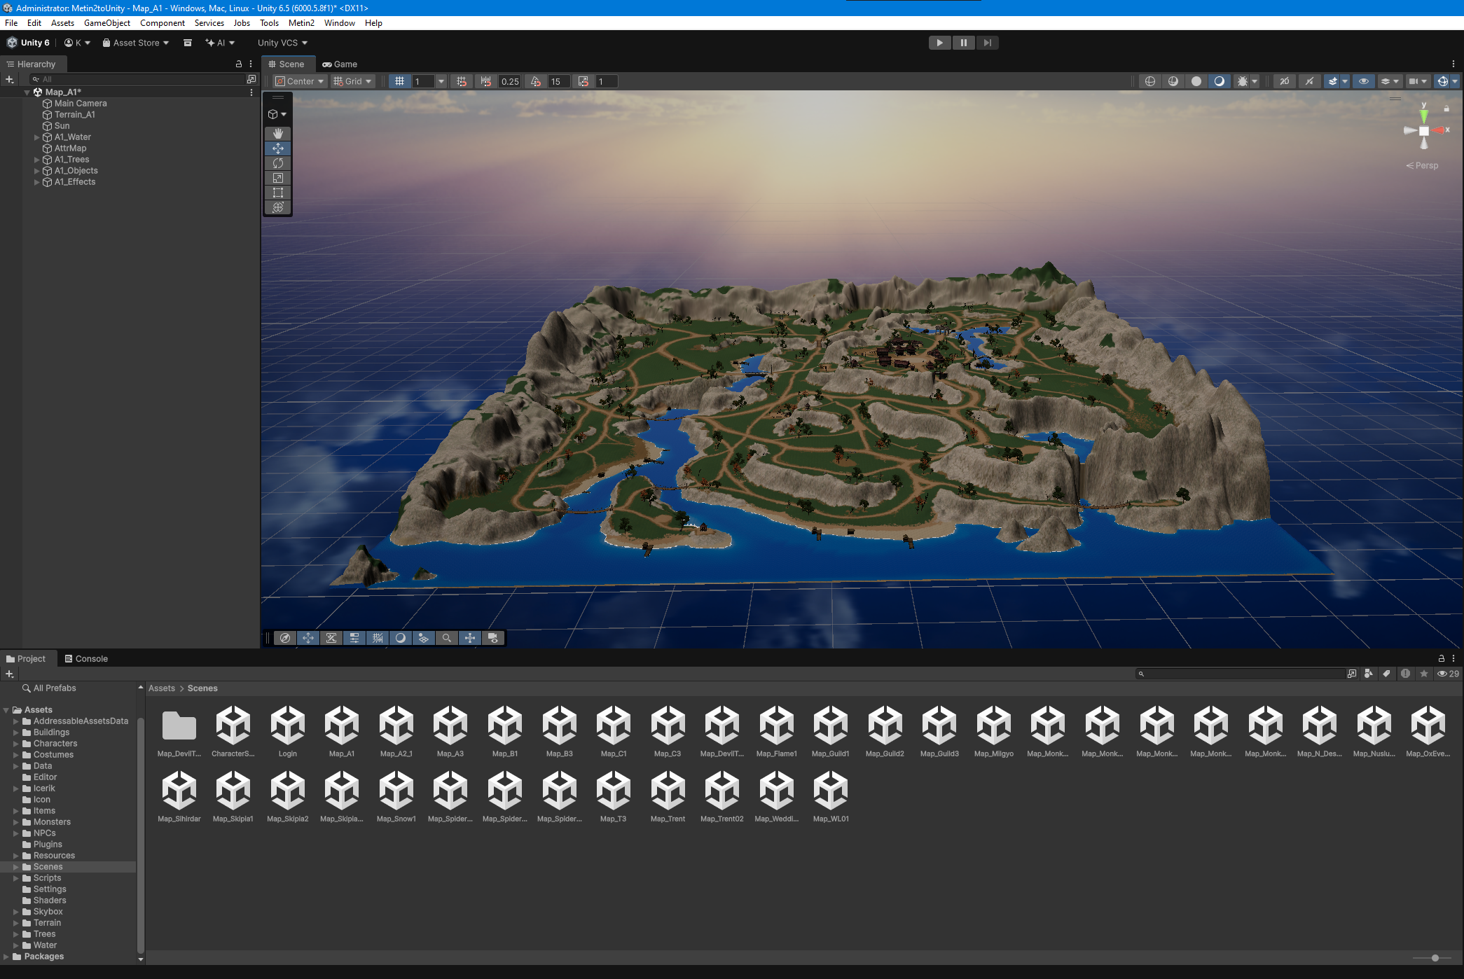Click the Step frame button
The width and height of the screenshot is (1464, 979).
click(x=988, y=43)
